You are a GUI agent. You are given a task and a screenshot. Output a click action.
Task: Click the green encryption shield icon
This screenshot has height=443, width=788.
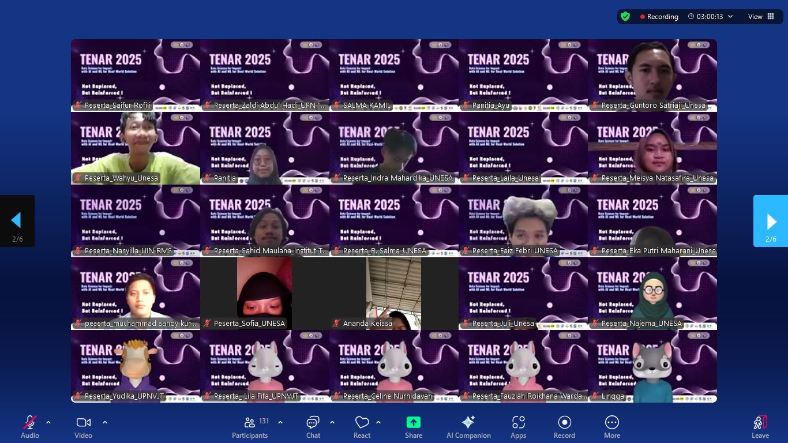pyautogui.click(x=625, y=17)
